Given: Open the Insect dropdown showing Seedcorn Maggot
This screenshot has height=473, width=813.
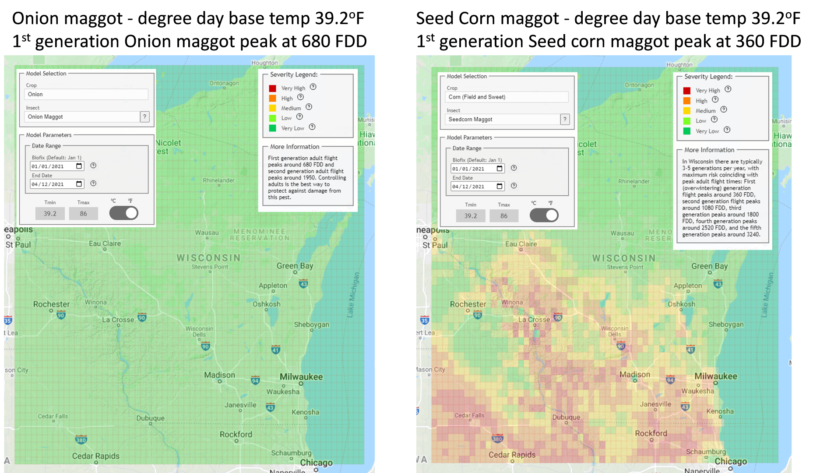Looking at the screenshot, I should [502, 119].
